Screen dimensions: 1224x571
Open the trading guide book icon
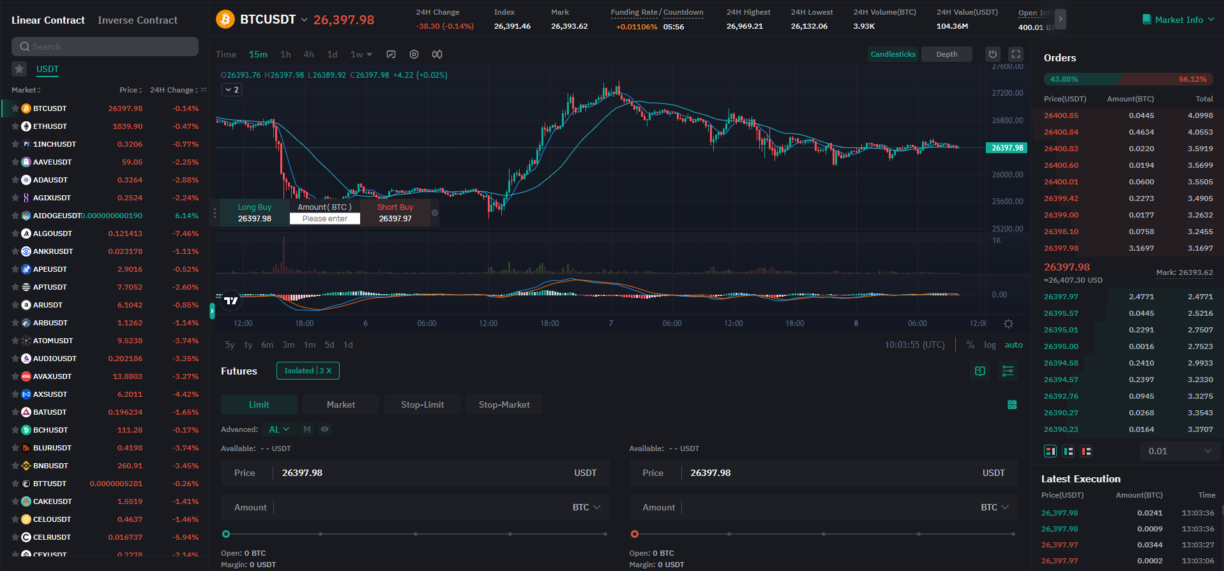[980, 371]
